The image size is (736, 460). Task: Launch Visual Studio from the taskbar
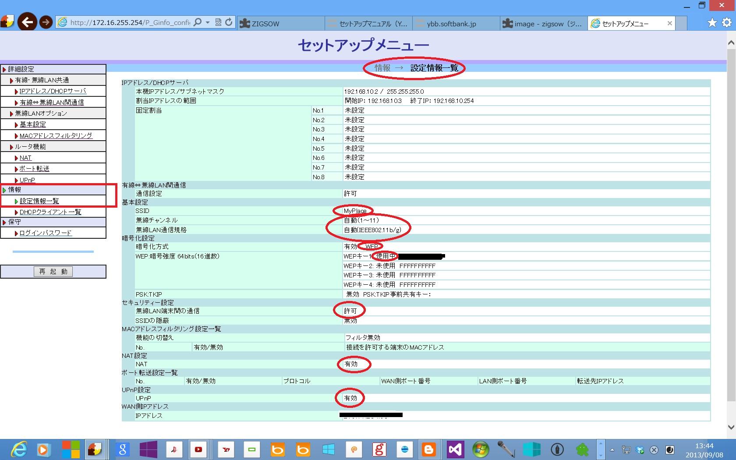[455, 449]
